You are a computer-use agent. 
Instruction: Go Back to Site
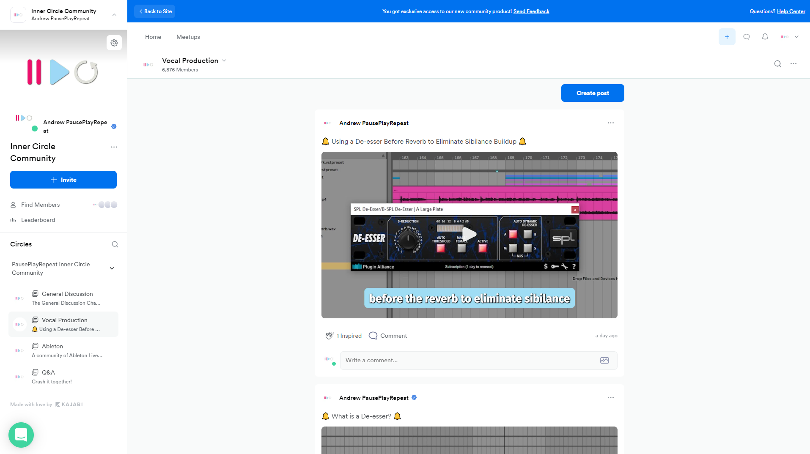pos(155,11)
